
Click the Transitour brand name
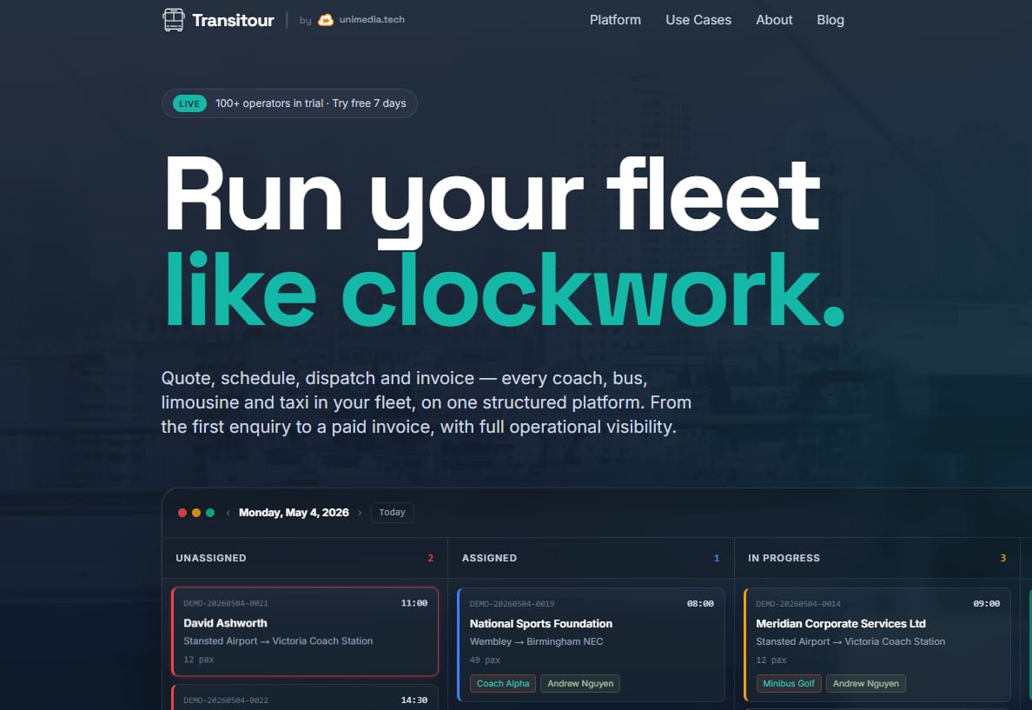click(x=233, y=20)
